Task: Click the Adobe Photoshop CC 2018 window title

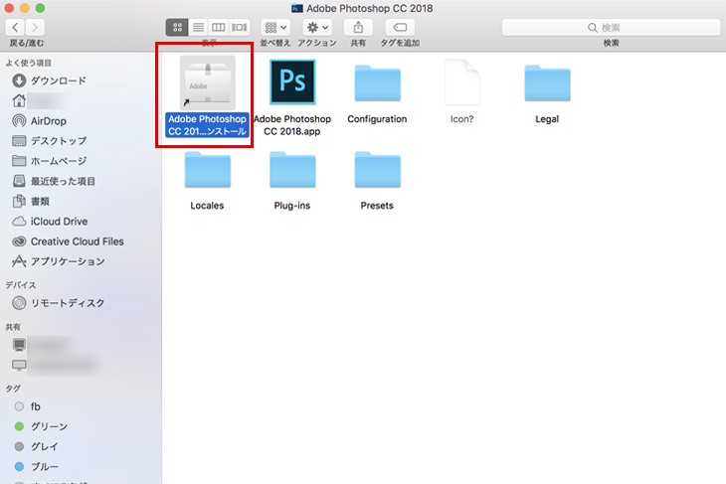Action: (370, 8)
